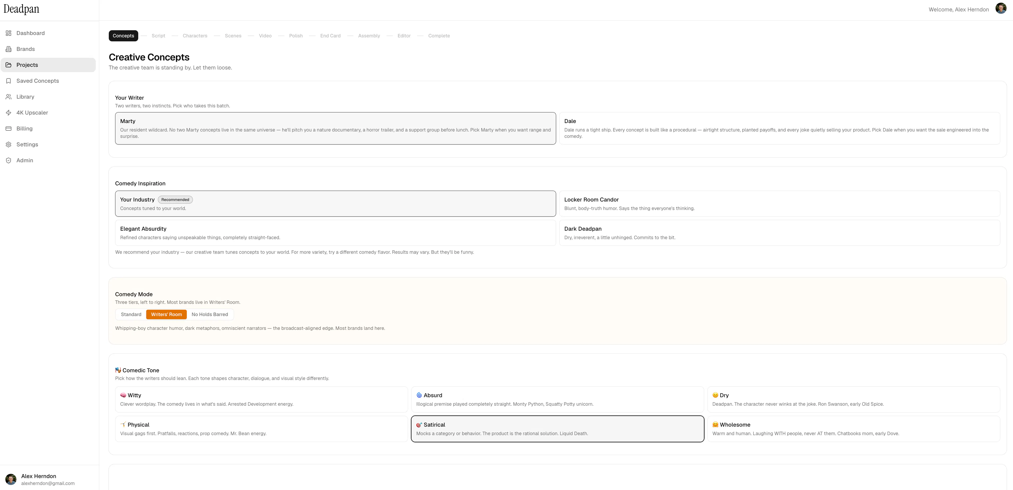Set comedy mode to No Holds Barred
This screenshot has height=490, width=1013.
click(x=210, y=314)
